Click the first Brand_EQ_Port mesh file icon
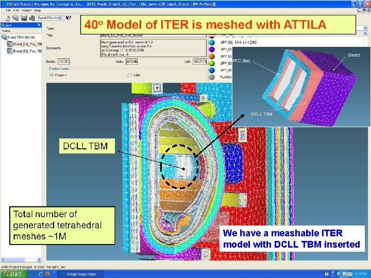371x278 pixels. (10, 44)
